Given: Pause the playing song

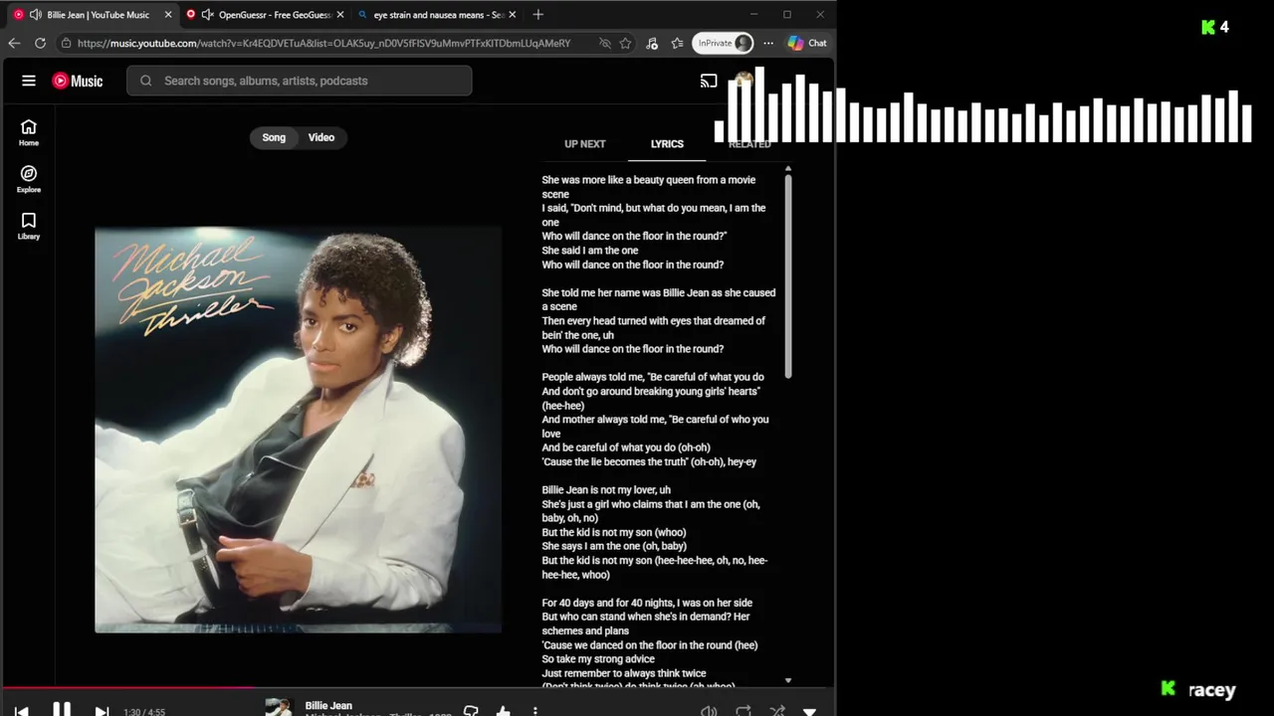Looking at the screenshot, I should [62, 710].
